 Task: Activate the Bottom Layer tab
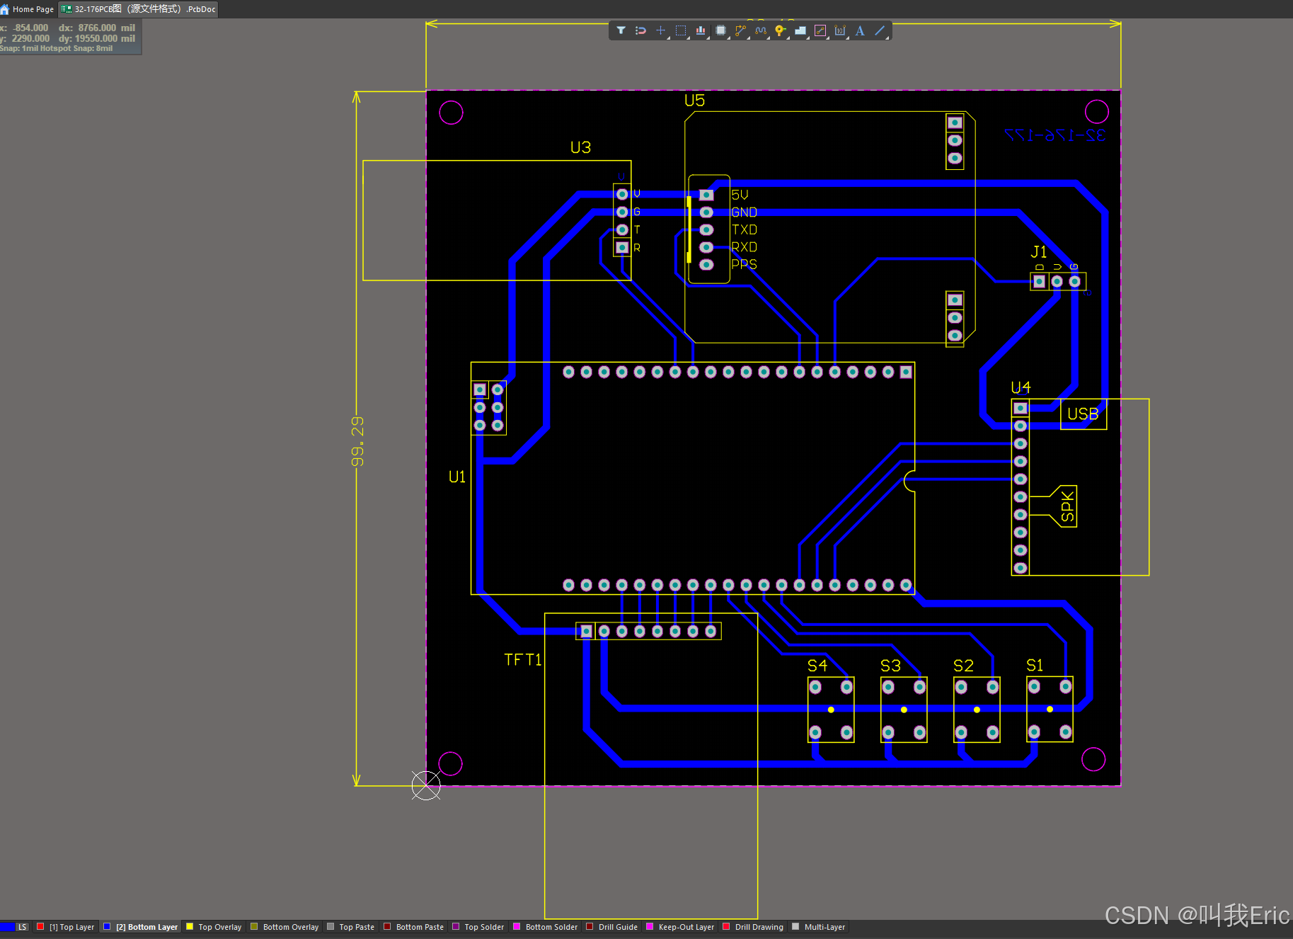click(x=140, y=927)
